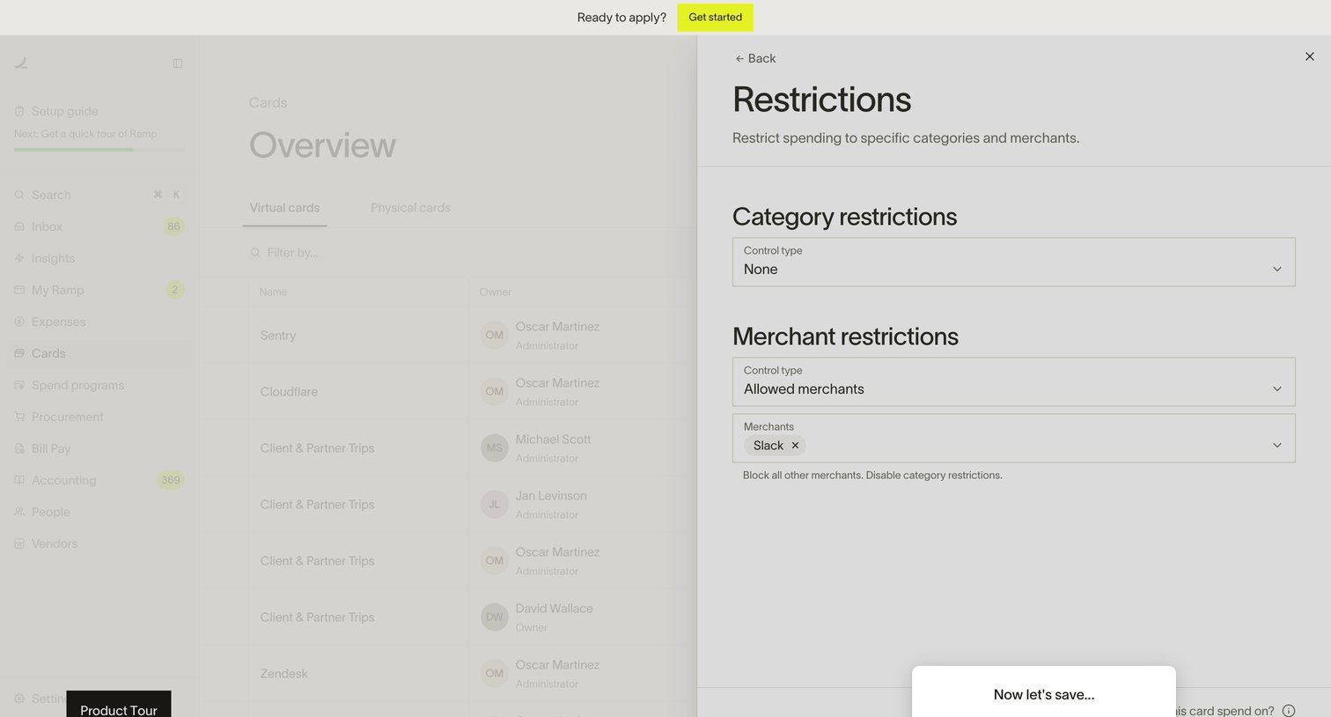Collapse the sidebar with the panel icon

[x=178, y=63]
